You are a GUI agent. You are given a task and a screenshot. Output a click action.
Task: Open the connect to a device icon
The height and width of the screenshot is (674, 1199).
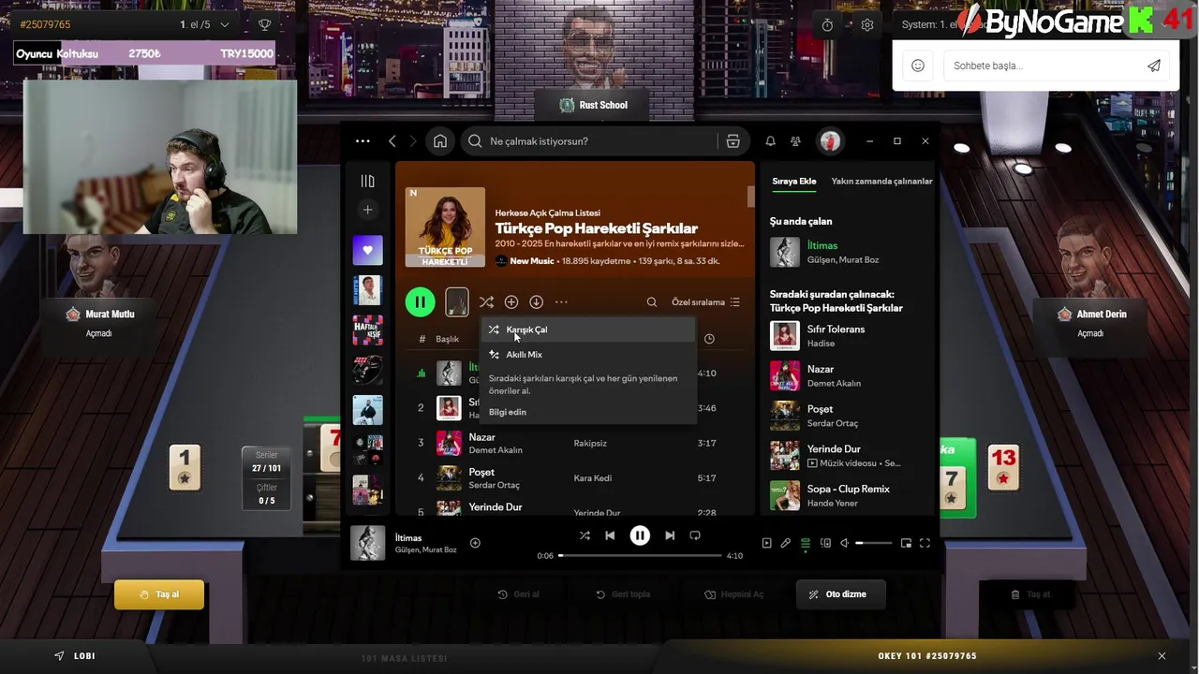pyautogui.click(x=825, y=543)
